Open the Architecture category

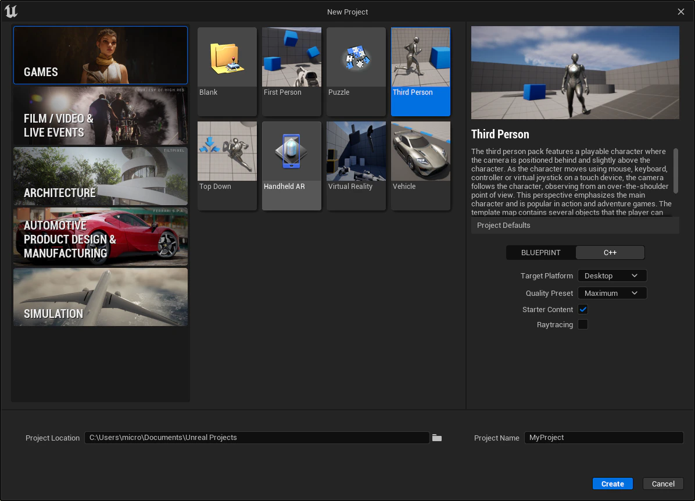point(100,176)
